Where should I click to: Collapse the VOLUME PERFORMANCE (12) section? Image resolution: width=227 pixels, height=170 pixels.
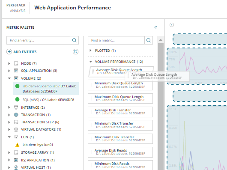91,62
